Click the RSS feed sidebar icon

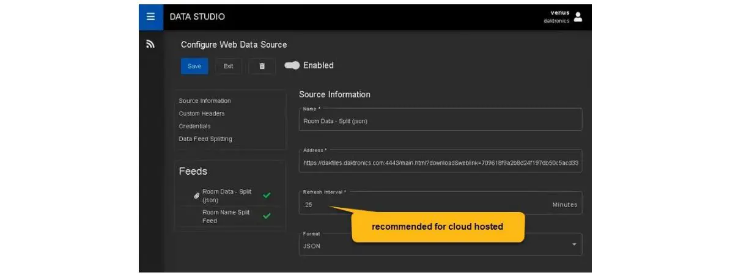pyautogui.click(x=150, y=44)
